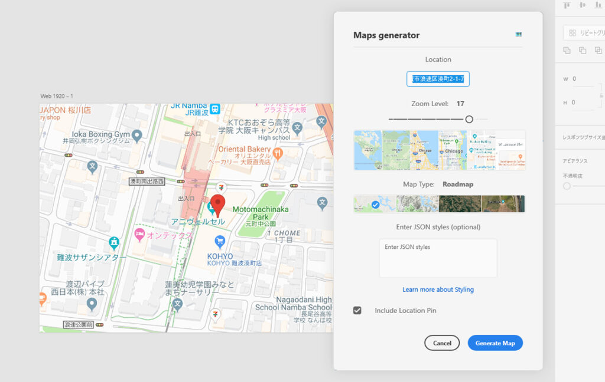Image resolution: width=605 pixels, height=382 pixels.
Task: Open the Learn more about Styling link
Action: point(438,289)
